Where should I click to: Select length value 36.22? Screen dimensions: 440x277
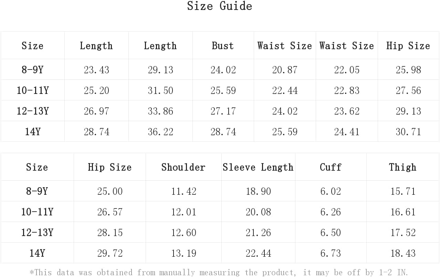160,132
